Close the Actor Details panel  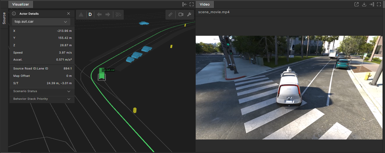(x=68, y=13)
